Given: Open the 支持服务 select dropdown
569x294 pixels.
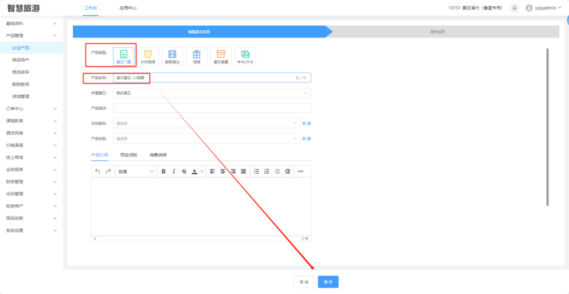Looking at the screenshot, I should (206, 123).
